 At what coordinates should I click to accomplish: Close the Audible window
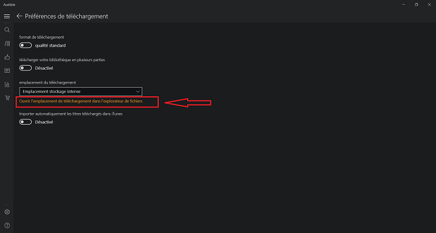[x=429, y=5]
